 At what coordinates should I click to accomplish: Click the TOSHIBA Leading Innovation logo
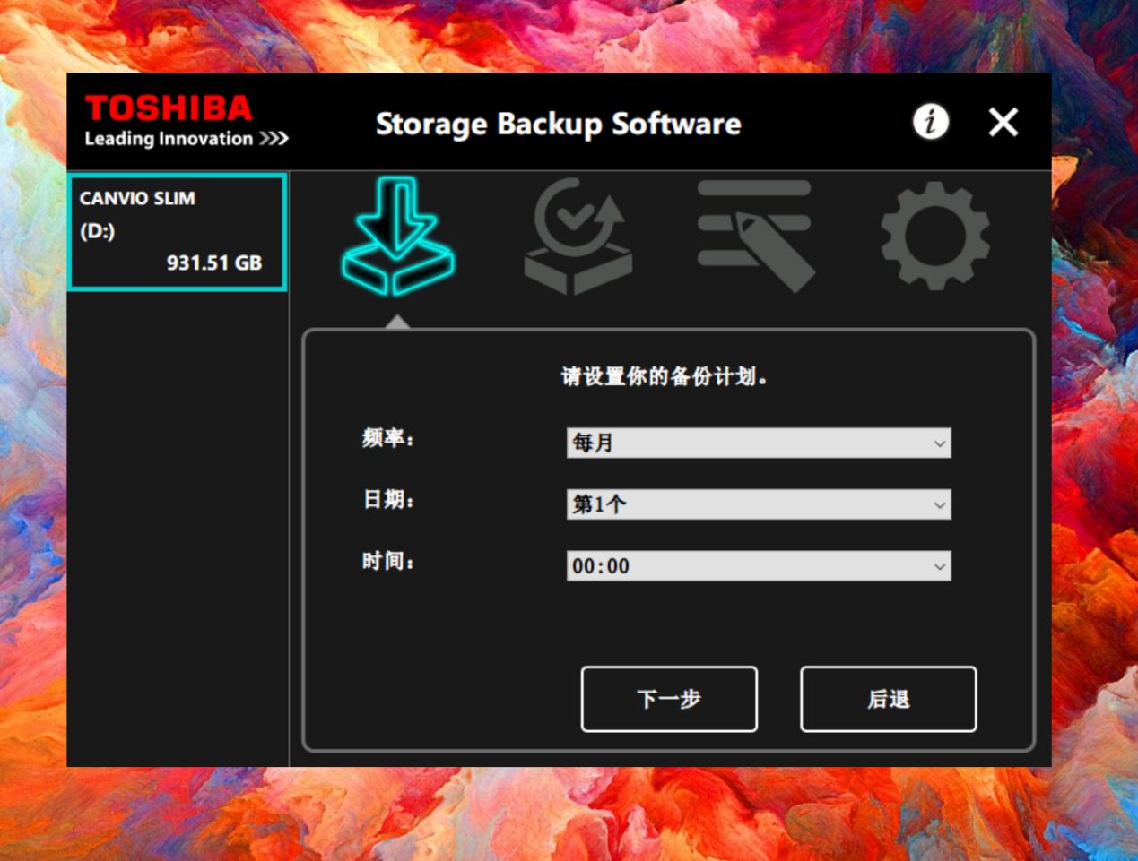click(187, 121)
